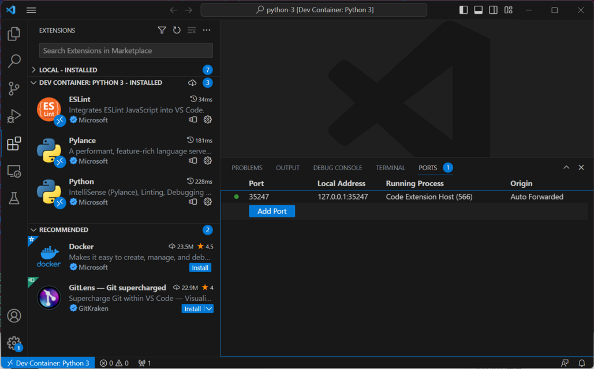594x369 pixels.
Task: Switch to the Terminal tab
Action: 390,168
